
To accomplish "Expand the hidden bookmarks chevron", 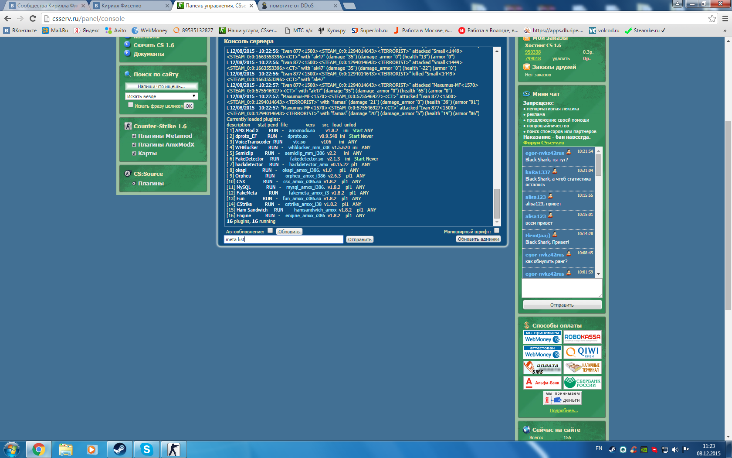I will (x=725, y=31).
